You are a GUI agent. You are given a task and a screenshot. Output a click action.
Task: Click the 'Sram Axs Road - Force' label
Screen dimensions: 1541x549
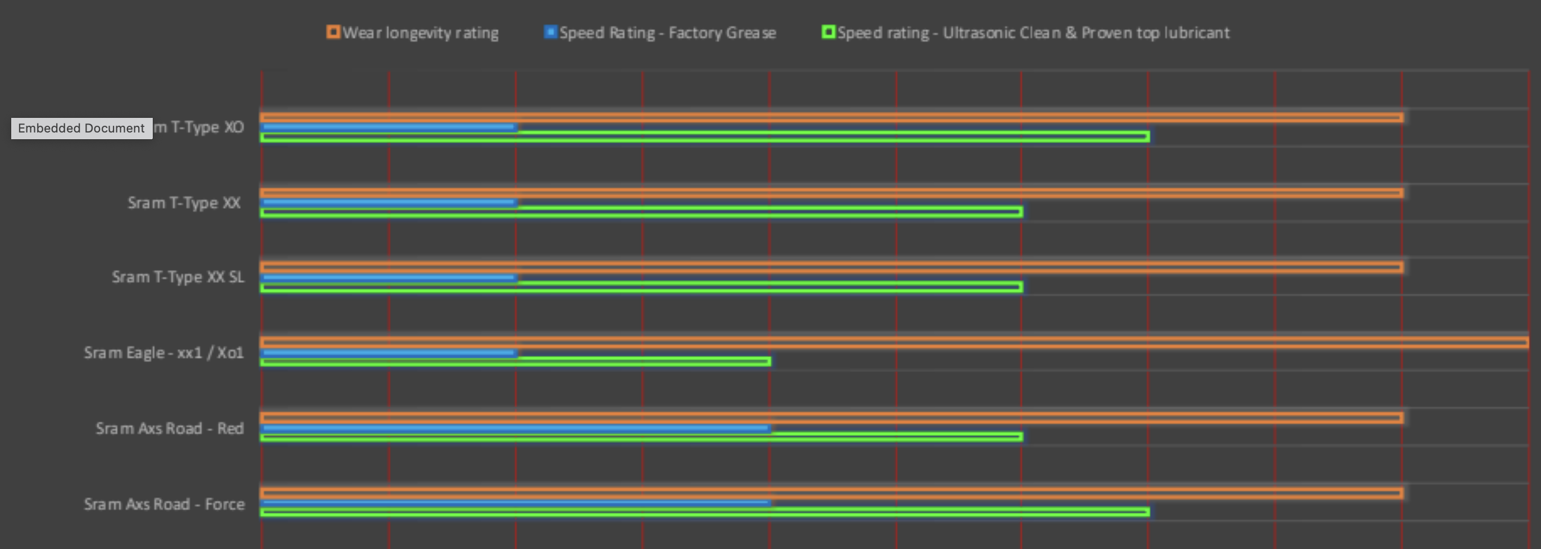coord(165,504)
